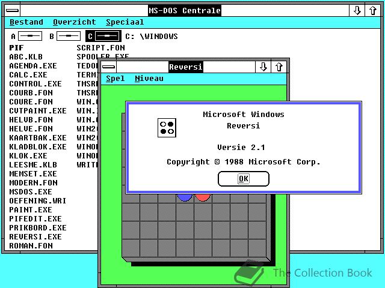
Task: Maximize Reversi window with up arrow
Action: pyautogui.click(x=279, y=67)
